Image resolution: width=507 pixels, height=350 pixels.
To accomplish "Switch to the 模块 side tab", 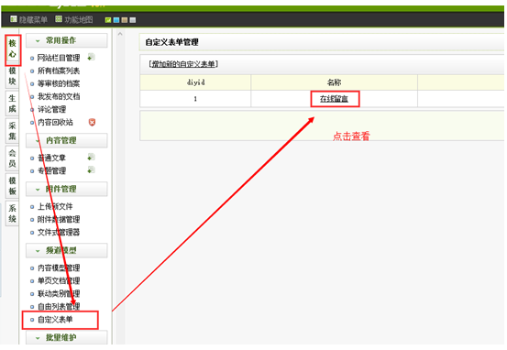I will 12,76.
